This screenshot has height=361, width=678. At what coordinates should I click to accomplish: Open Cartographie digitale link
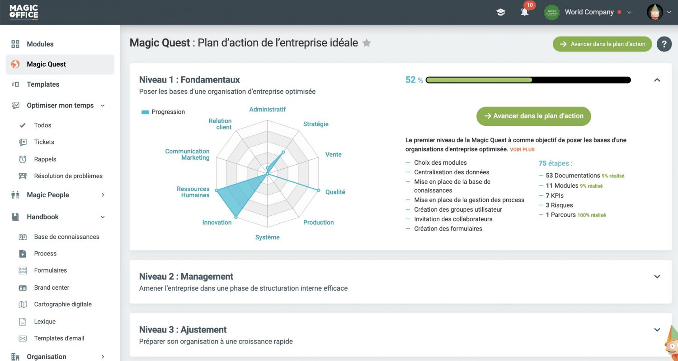click(63, 305)
